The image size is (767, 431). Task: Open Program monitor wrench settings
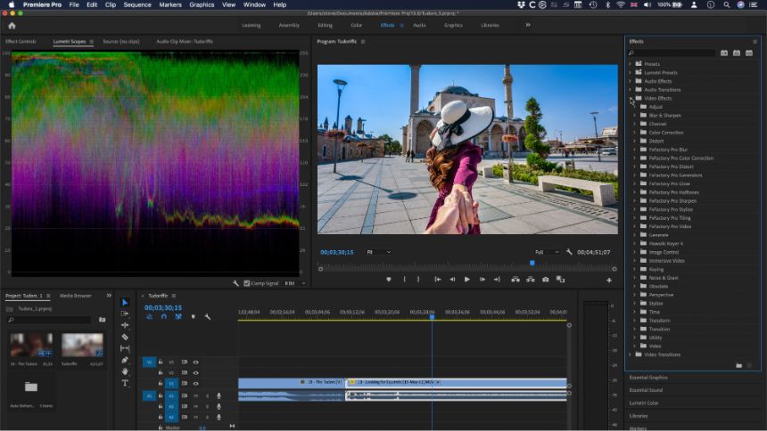pyautogui.click(x=569, y=252)
